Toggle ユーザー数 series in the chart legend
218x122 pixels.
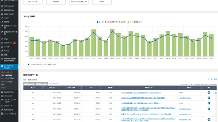[102, 22]
